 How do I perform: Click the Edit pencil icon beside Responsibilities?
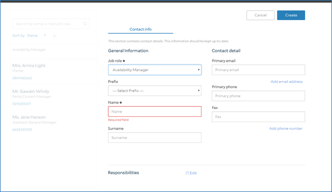[x=187, y=173]
